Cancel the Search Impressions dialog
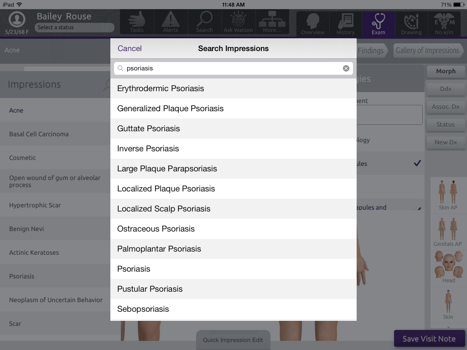 coord(130,48)
